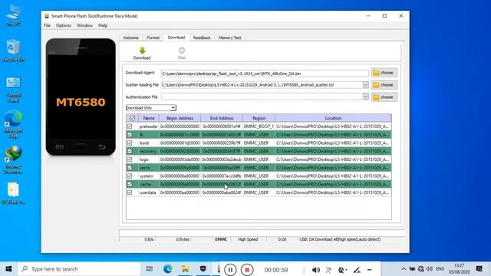This screenshot has width=491, height=276.
Task: Open the Authentication File dropdown arrow
Action: pos(365,97)
